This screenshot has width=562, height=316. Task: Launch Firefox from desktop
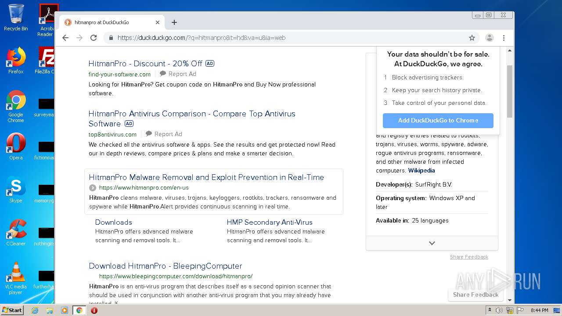point(16,61)
